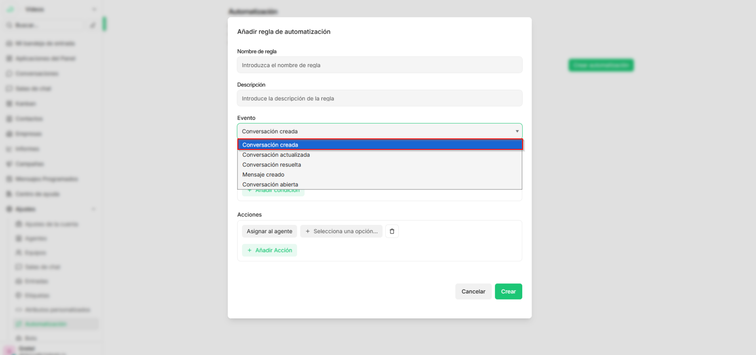Open the Selecciona una opción dropdown
The image size is (756, 355).
coord(341,231)
